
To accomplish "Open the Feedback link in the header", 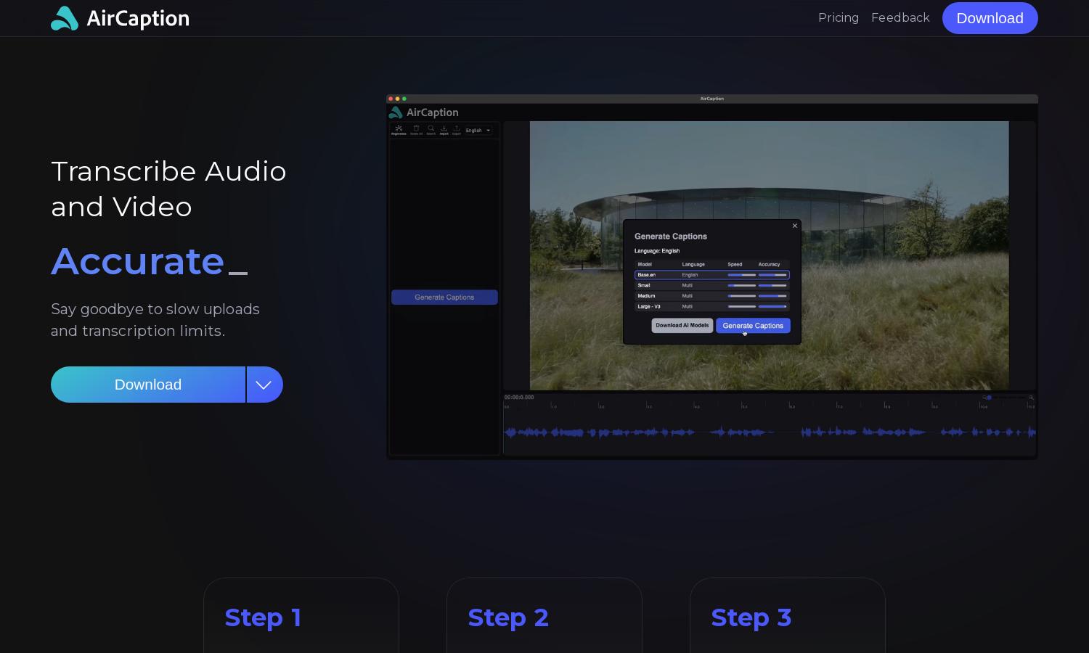I will pos(900,17).
